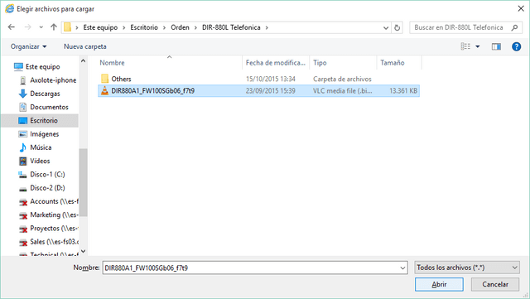Click the Abrir button
The image size is (530, 299).
439,284
